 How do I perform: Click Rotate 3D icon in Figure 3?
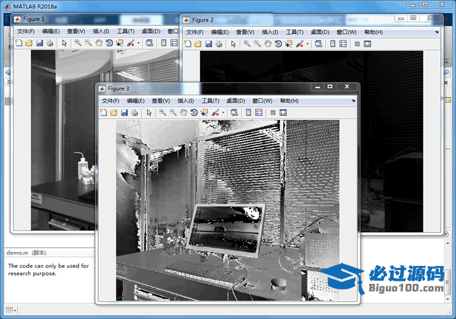coord(194,112)
